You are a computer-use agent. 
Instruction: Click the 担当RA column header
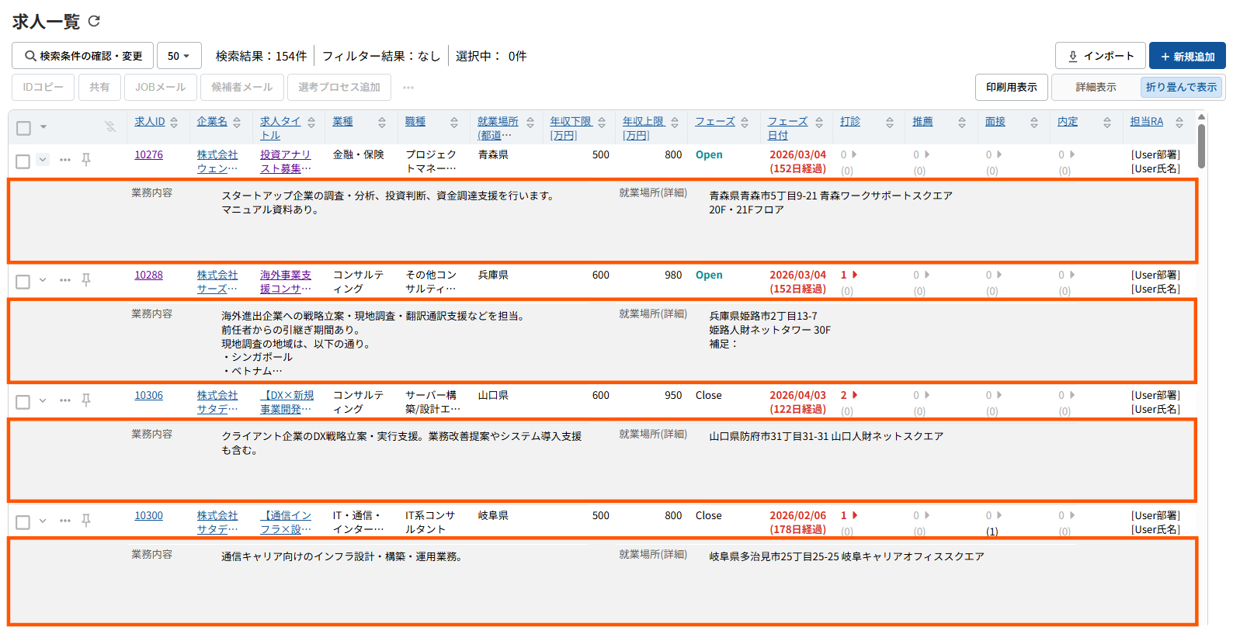pos(1146,121)
